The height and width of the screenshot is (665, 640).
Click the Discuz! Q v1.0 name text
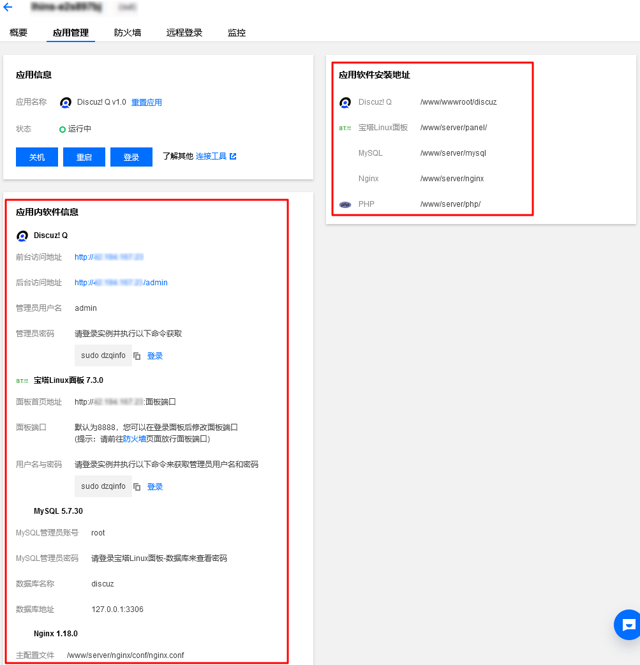point(102,102)
